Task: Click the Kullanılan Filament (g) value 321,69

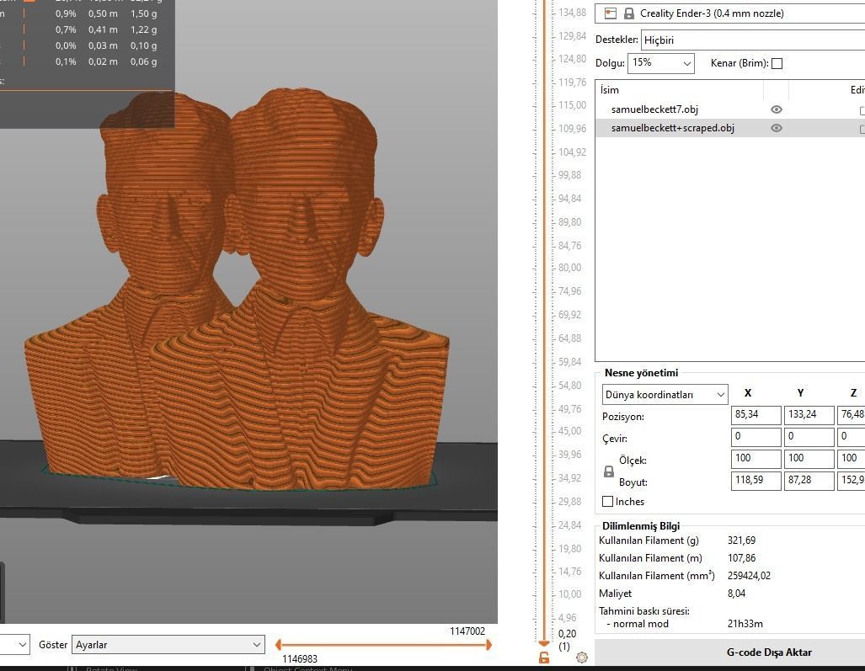Action: pyautogui.click(x=741, y=541)
